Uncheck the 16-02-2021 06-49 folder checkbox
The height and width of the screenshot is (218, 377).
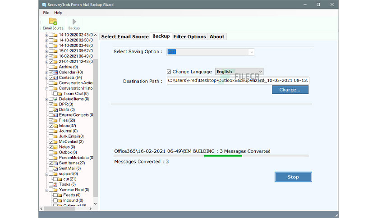click(51, 56)
